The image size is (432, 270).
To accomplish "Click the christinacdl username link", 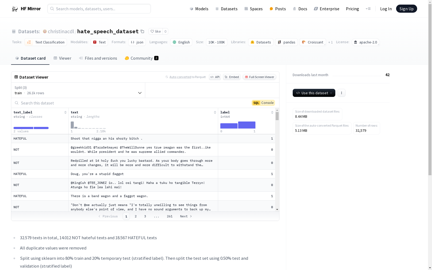I will point(61,32).
